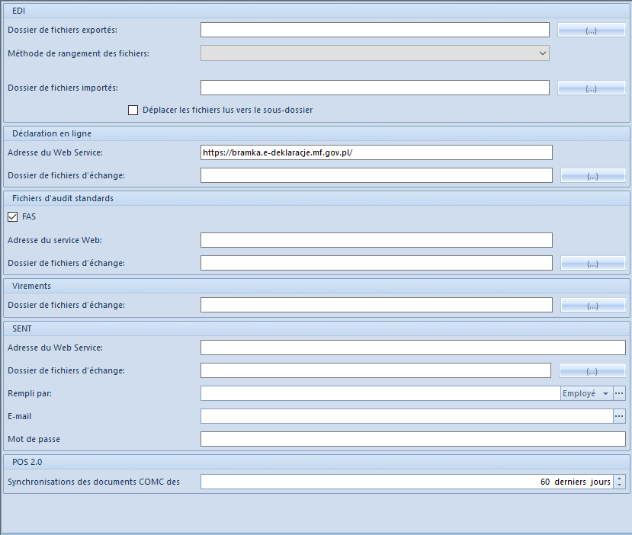Browse for Fichiers d'audit échange folder
Image resolution: width=632 pixels, height=535 pixels.
[x=593, y=264]
